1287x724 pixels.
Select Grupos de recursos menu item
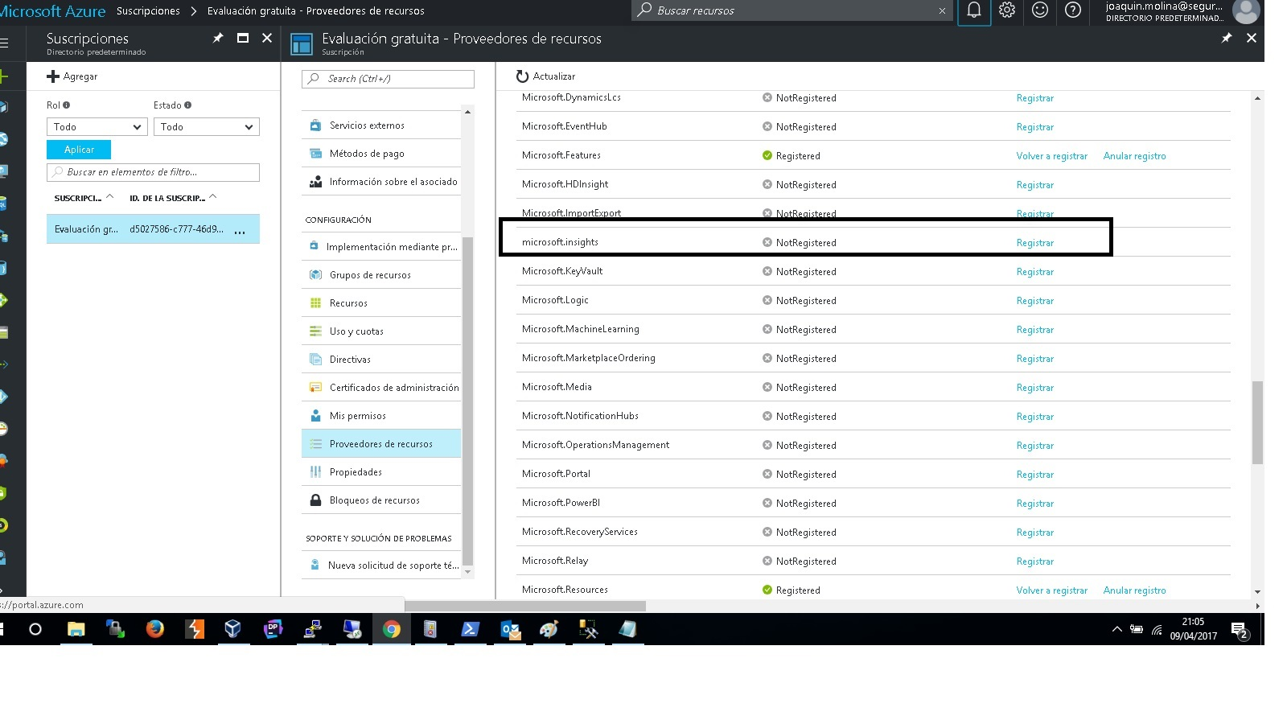click(370, 275)
